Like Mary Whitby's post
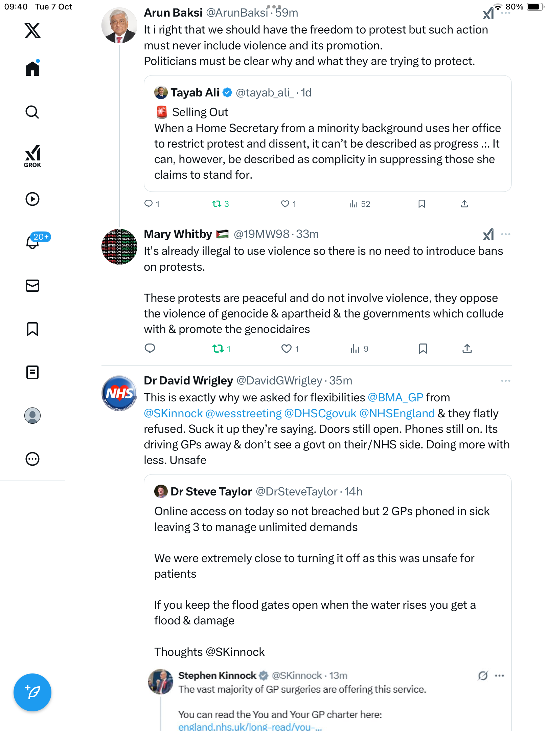 [x=286, y=349]
